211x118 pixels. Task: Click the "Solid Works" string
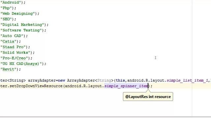(15, 52)
